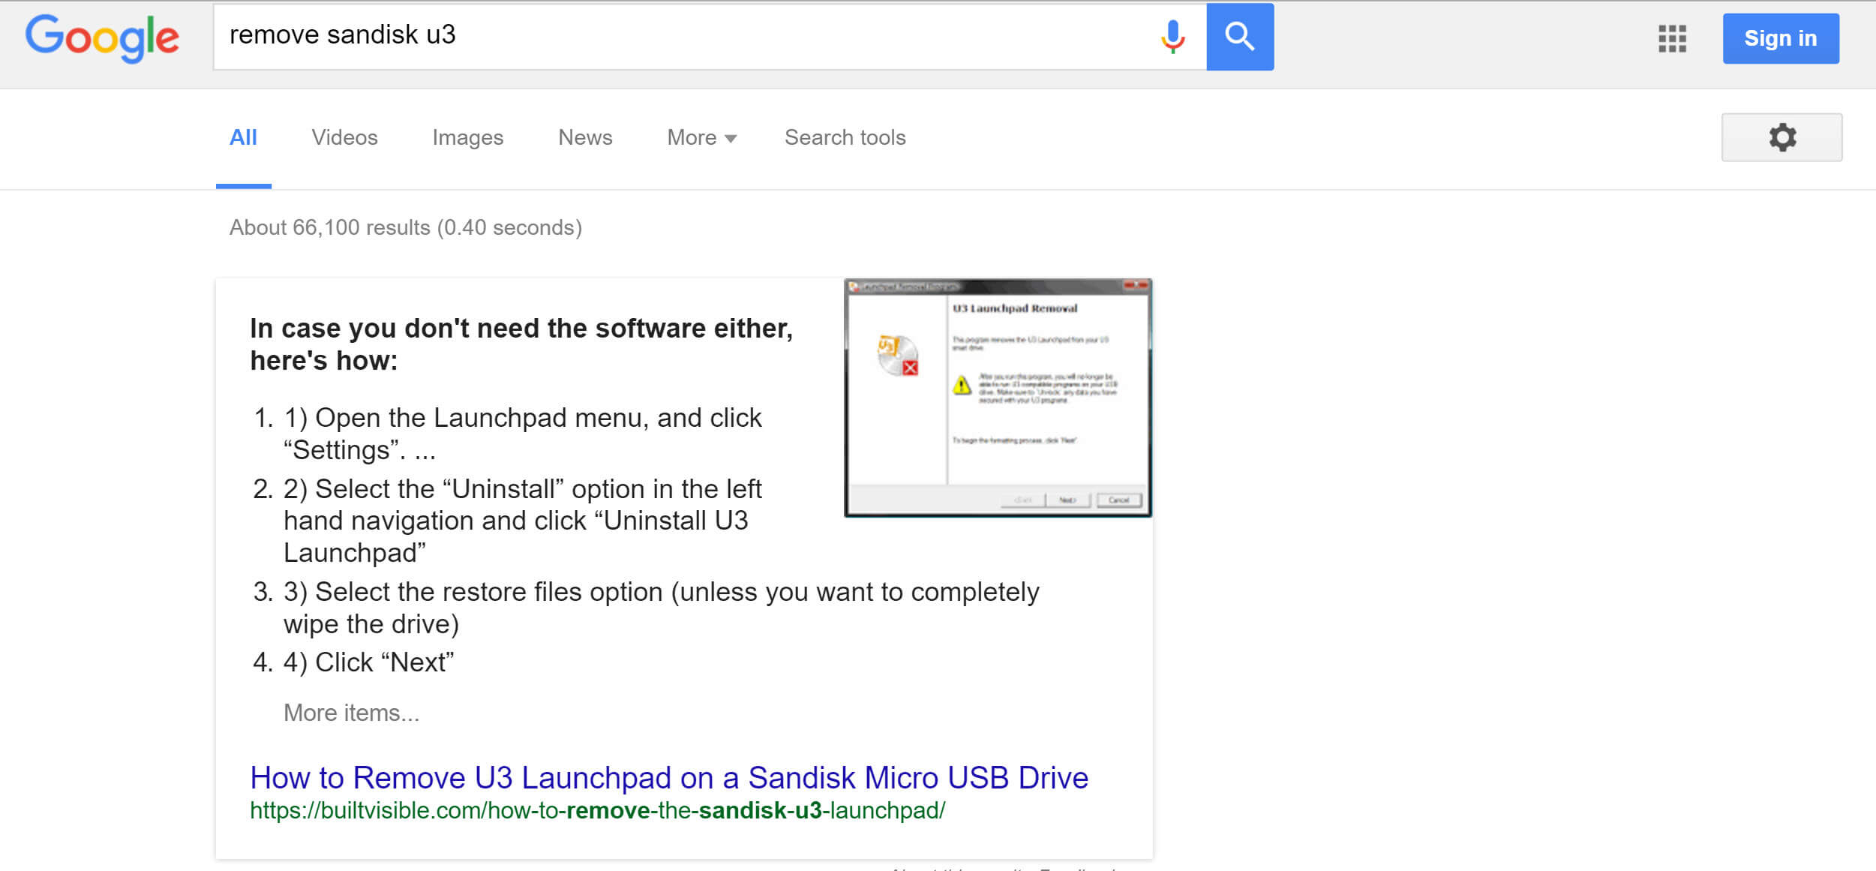The image size is (1876, 871).
Task: Visit the builtvisible.com URL link
Action: click(598, 810)
